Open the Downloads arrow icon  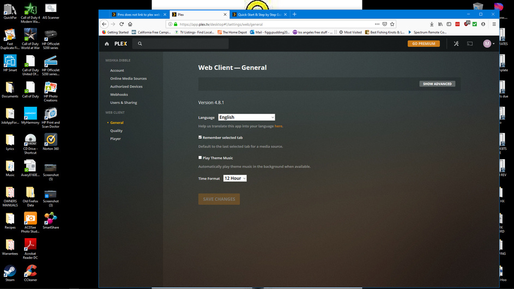[432, 24]
